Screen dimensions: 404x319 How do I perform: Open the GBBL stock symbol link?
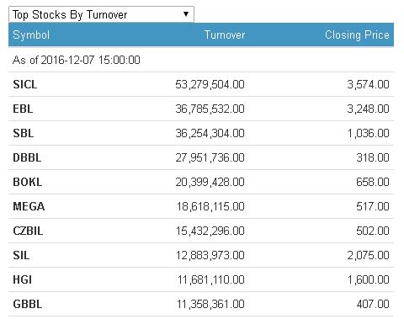[x=28, y=304]
